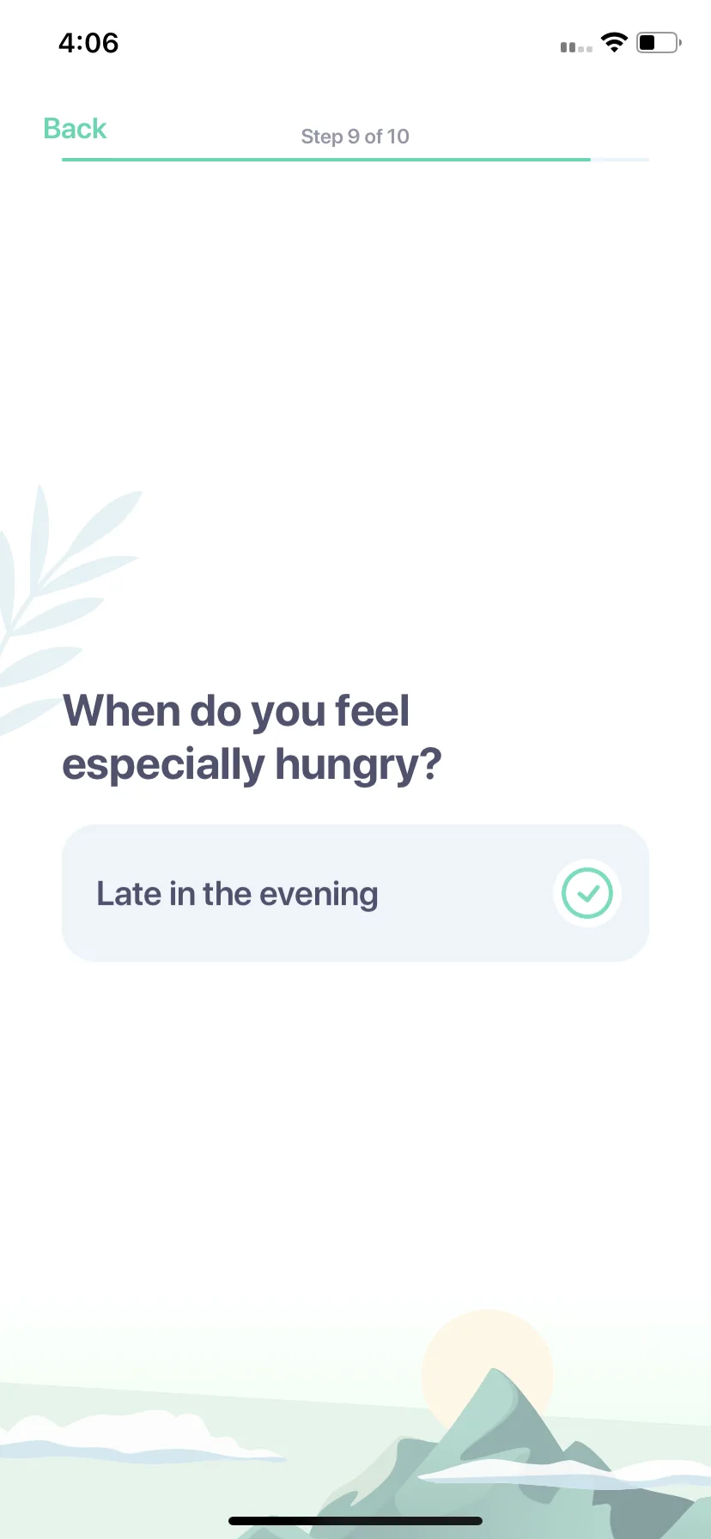Tap the 4:06 clock in status bar
711x1539 pixels.
88,43
